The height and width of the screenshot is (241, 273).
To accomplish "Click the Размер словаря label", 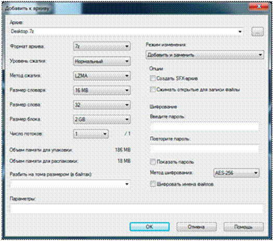I will [28, 90].
